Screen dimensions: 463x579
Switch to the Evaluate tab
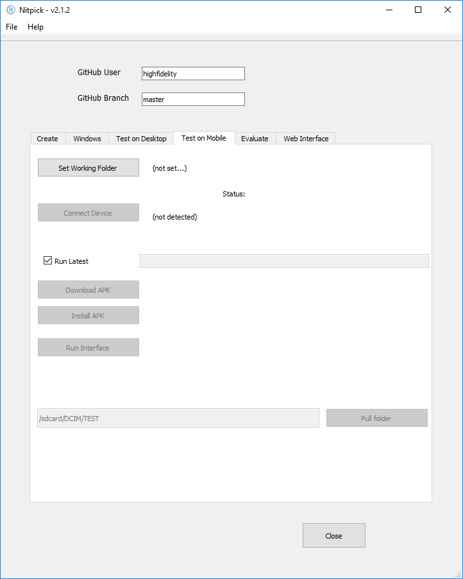pos(255,139)
